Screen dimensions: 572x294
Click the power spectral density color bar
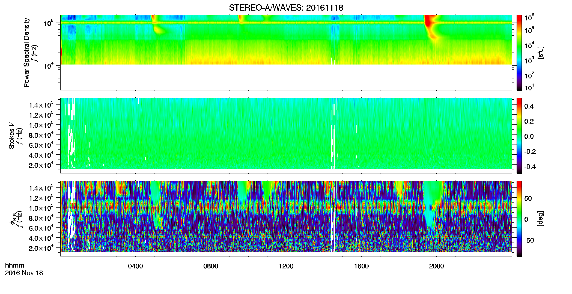(519, 53)
